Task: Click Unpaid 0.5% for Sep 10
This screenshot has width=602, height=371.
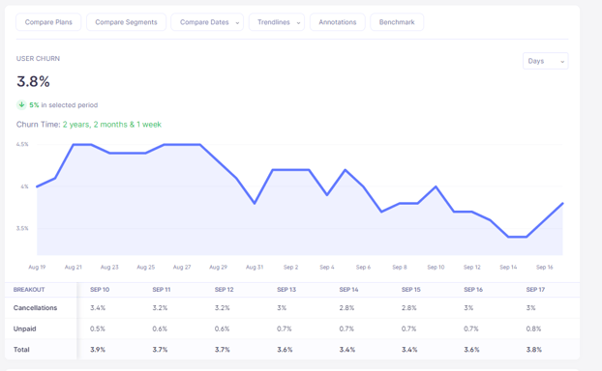Action: [98, 328]
